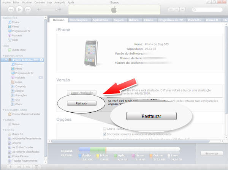
Task: Open Genius in the sidebar
Action: pyautogui.click(x=14, y=124)
